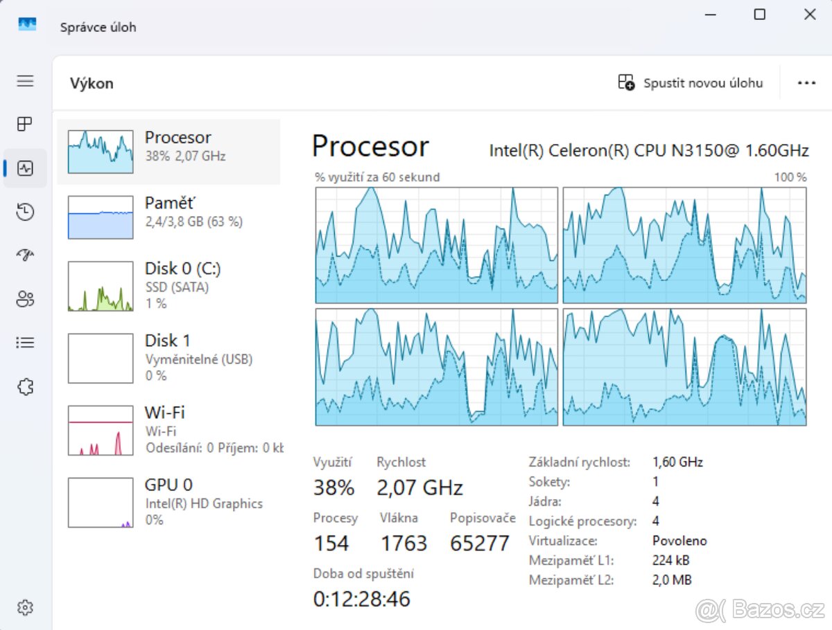This screenshot has height=630, width=832.
Task: Switch to the Procesy page icon
Action: (x=25, y=124)
